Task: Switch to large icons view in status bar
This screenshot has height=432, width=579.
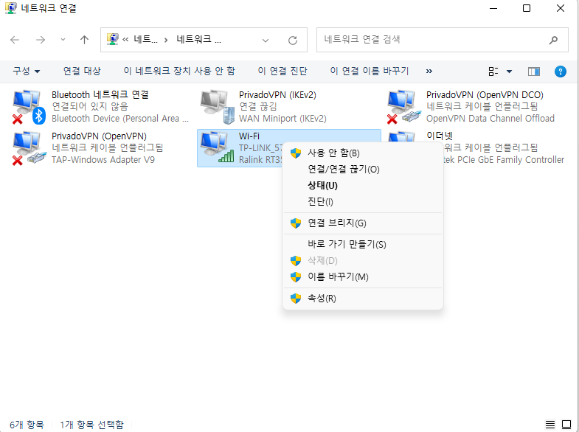Action: 566,425
